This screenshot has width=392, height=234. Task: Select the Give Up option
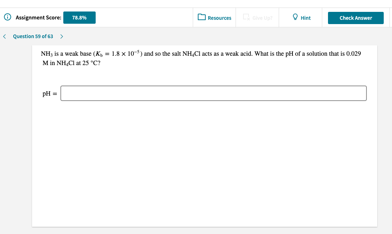pos(257,18)
